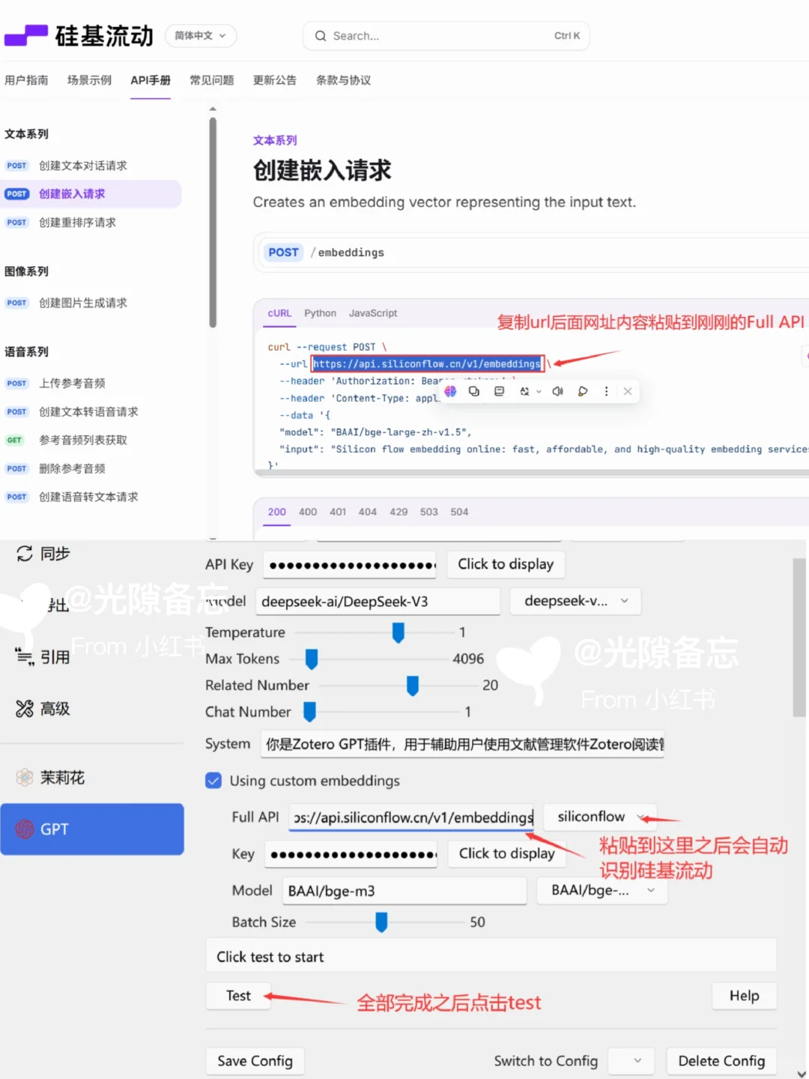
Task: Click the API Key input field
Action: coord(349,564)
